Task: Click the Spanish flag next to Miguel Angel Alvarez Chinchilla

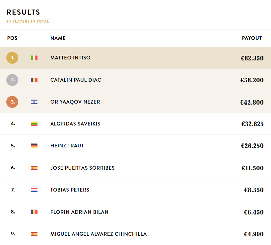Action: pyautogui.click(x=34, y=234)
